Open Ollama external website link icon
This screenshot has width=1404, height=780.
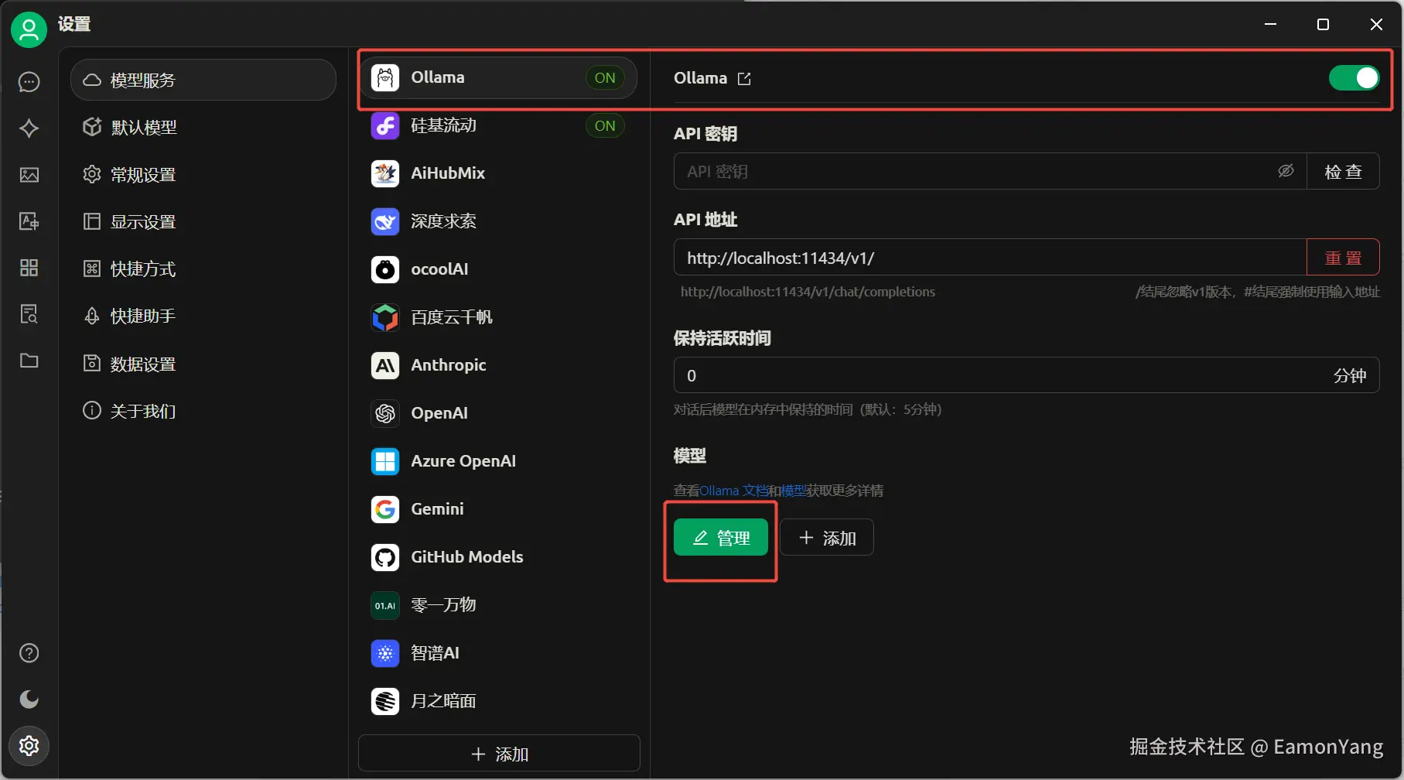(744, 79)
